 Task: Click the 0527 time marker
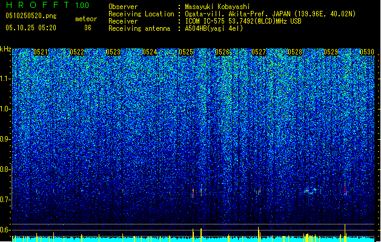[259, 52]
